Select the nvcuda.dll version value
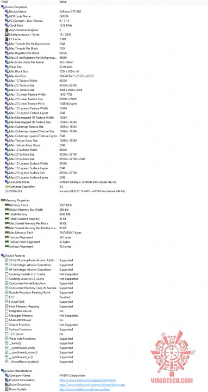Image resolution: width=208 pixels, height=392 pixels. coord(92,191)
